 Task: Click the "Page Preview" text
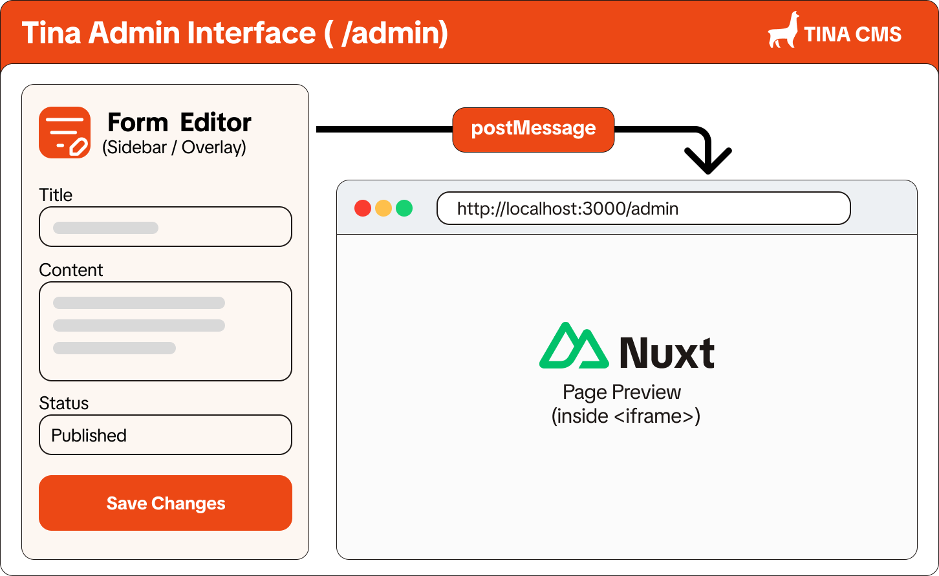click(x=622, y=392)
